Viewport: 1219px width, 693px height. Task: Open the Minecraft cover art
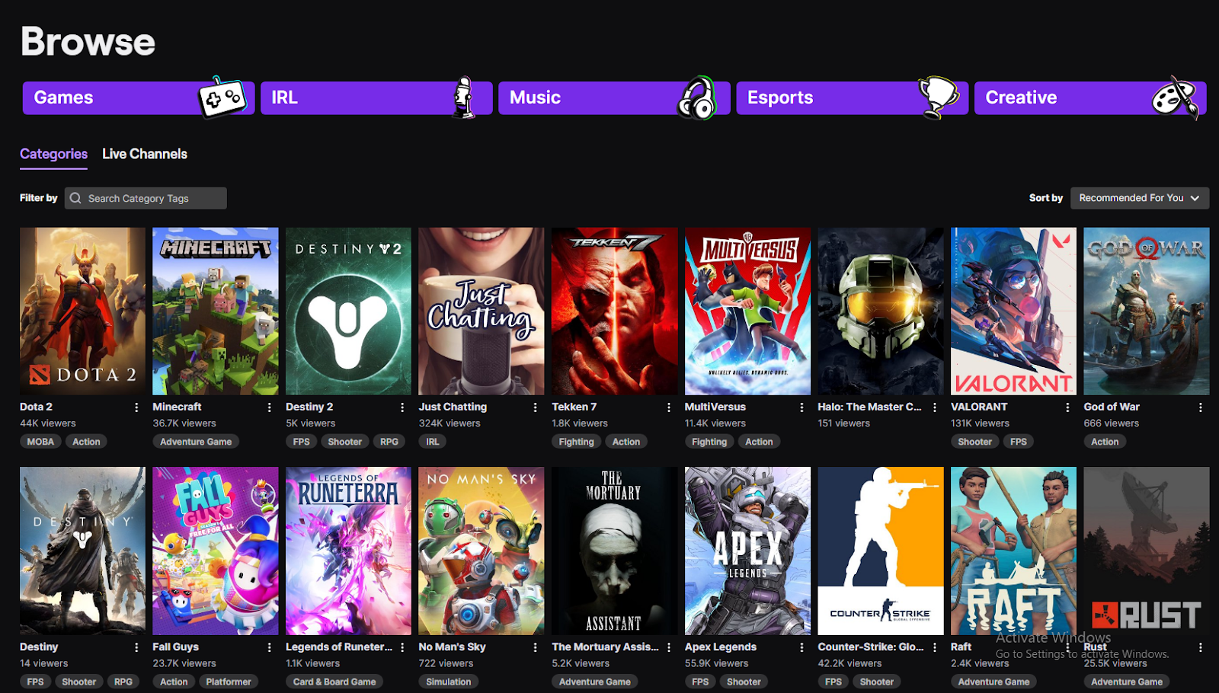pos(216,311)
